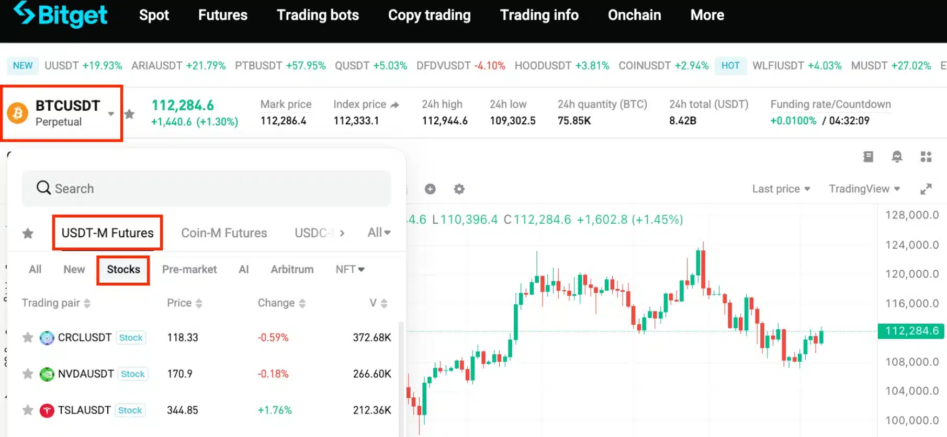This screenshot has width=947, height=437.
Task: Sort by Price column
Action: 185,303
